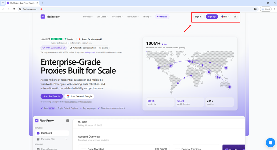Click the translate page icon
Image resolution: width=277 pixels, height=150 pixels.
(x=255, y=9)
